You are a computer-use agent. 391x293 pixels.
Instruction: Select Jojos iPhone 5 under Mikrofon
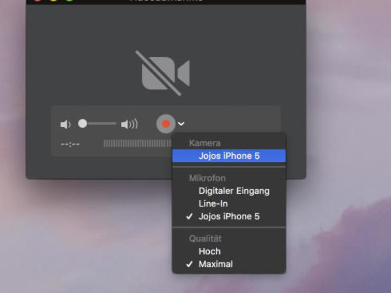(x=229, y=216)
